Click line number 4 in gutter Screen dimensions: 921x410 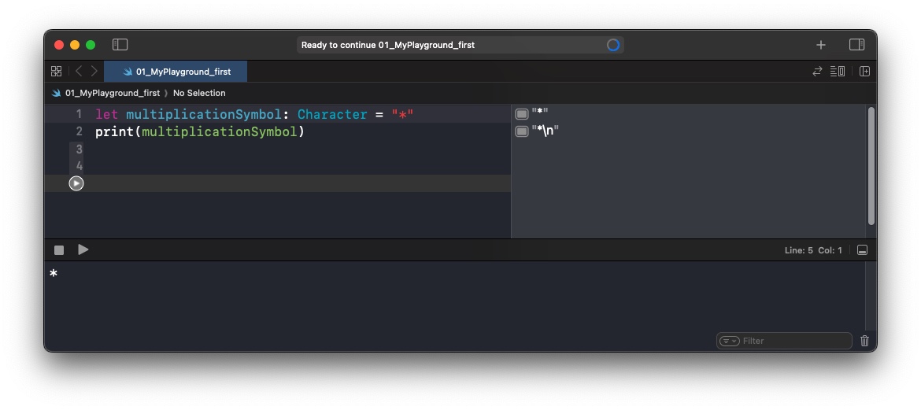[80, 166]
